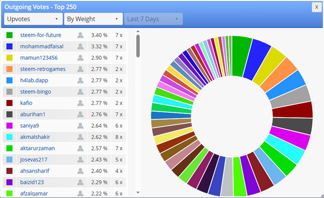Click the 3.40 % weight value
Image resolution: width=324 pixels, height=198 pixels.
[99, 35]
